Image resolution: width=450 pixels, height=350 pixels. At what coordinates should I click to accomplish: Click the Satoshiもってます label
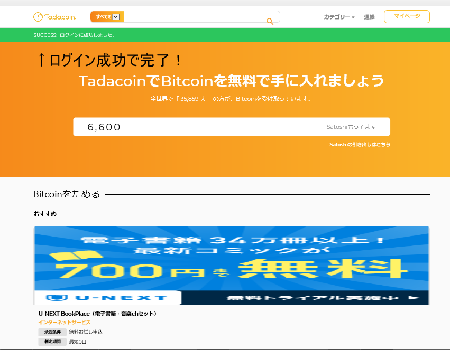click(351, 127)
